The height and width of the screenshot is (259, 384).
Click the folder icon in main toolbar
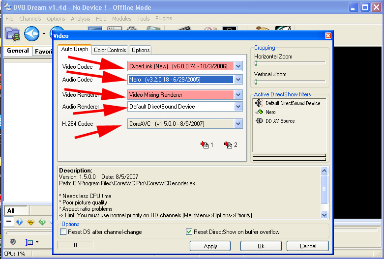(x=12, y=34)
